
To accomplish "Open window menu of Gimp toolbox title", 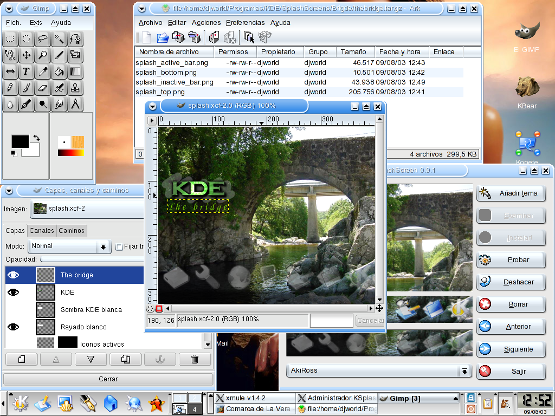I will pyautogui.click(x=9, y=9).
